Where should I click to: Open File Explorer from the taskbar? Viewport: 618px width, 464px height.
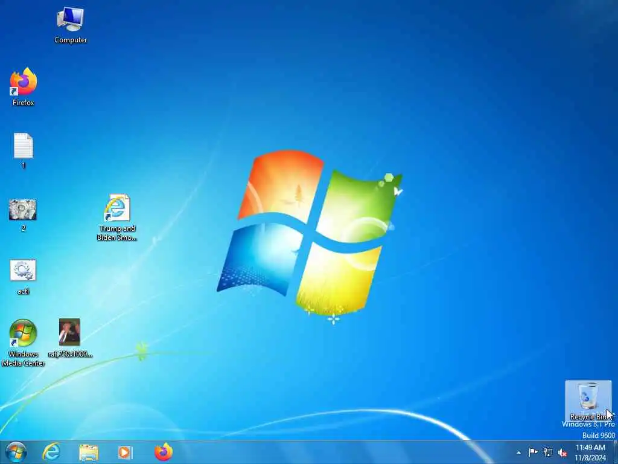pos(89,452)
